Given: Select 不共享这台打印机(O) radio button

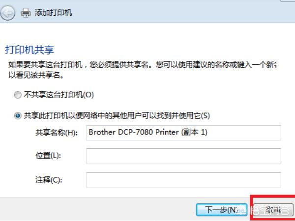Looking at the screenshot, I should [18, 95].
